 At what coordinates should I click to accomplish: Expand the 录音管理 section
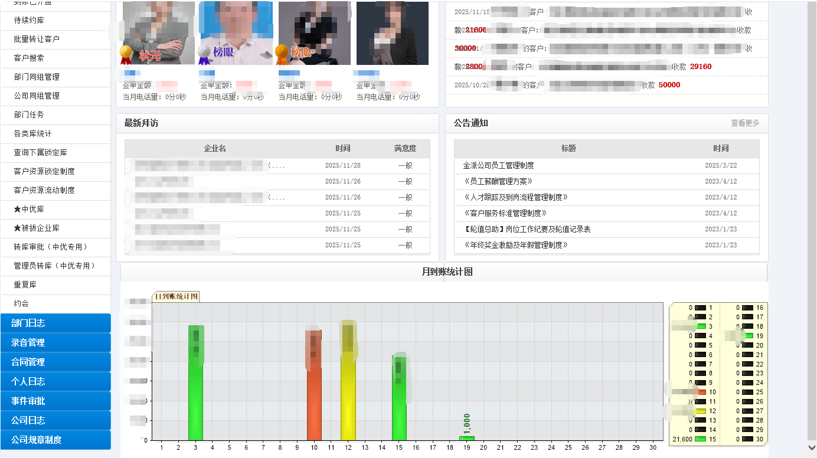[x=55, y=342]
